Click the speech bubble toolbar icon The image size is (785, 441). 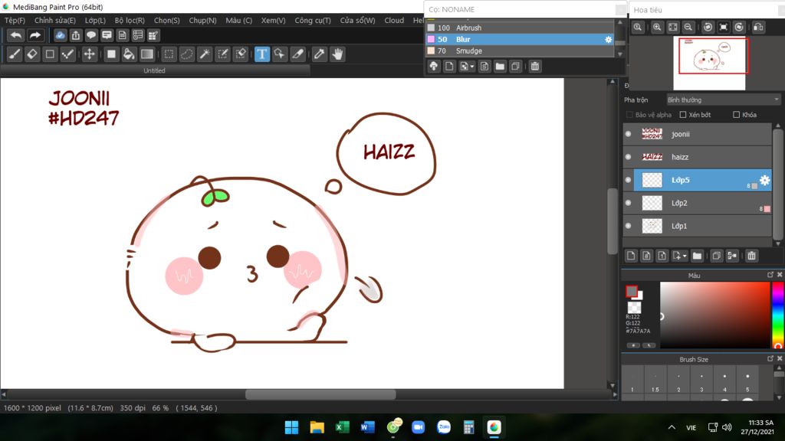click(91, 35)
